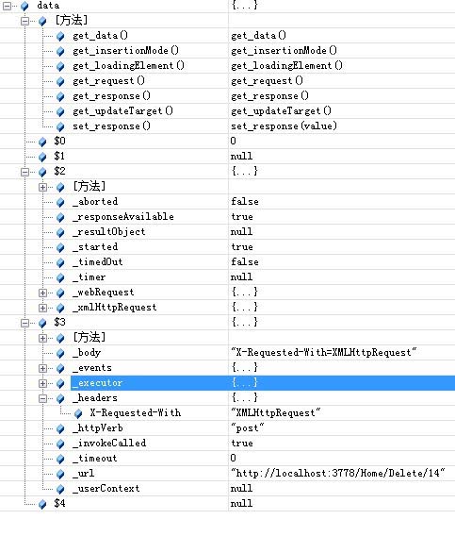Screen dimensions: 455x536
Task: Click the value "set_response(value)"
Action: click(284, 126)
